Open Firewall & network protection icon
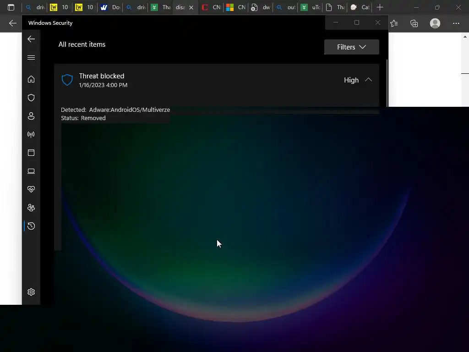The width and height of the screenshot is (469, 352). pos(31,134)
